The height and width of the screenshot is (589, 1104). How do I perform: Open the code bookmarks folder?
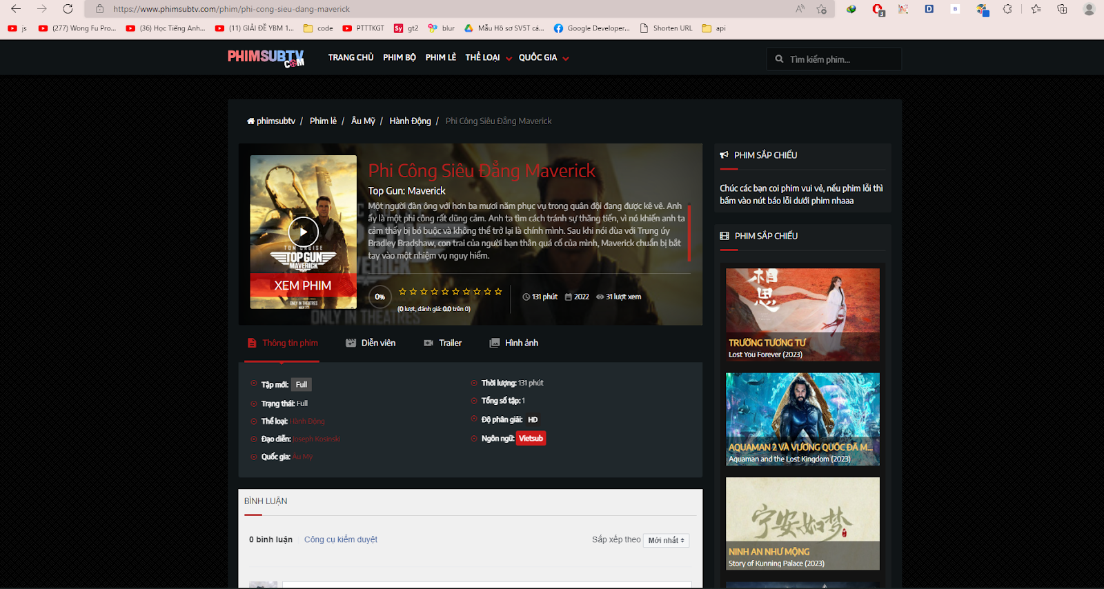[318, 28]
